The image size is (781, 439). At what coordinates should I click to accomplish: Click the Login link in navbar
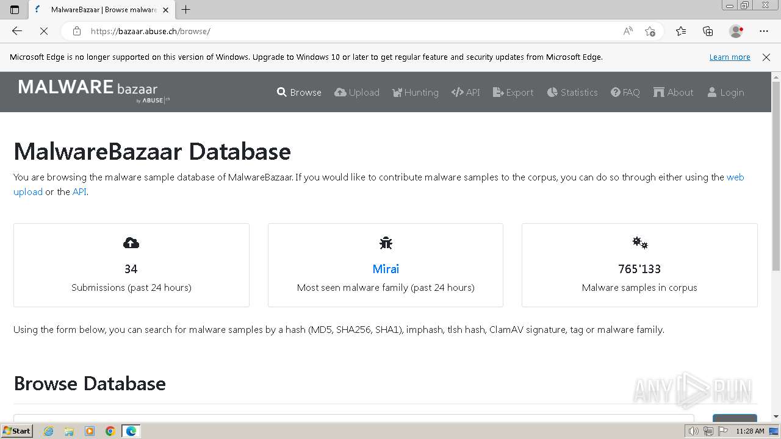click(x=725, y=92)
